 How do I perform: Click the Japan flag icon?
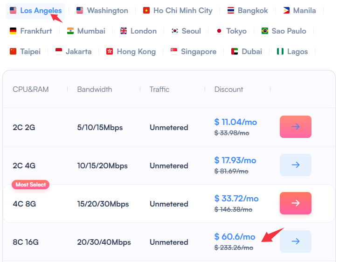(x=219, y=31)
